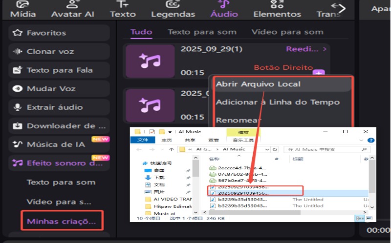Switch to the Vídeo para som tab
This screenshot has width=391, height=244.
[287, 32]
